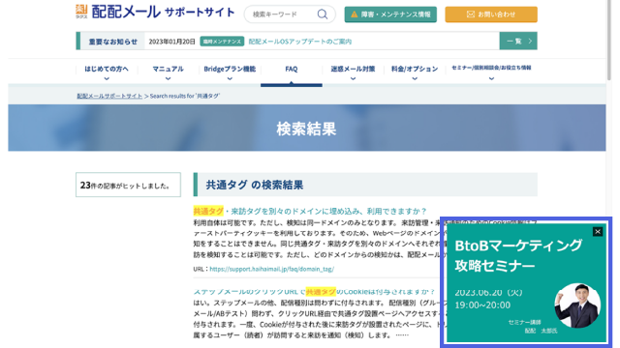Click the arrow icon on 一覧 button

(x=530, y=41)
